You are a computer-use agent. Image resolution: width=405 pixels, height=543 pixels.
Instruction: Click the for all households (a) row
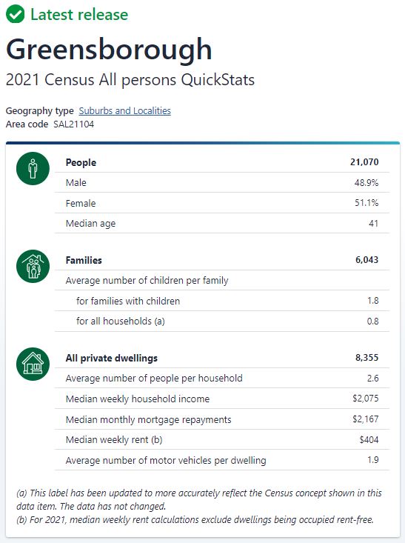point(222,322)
